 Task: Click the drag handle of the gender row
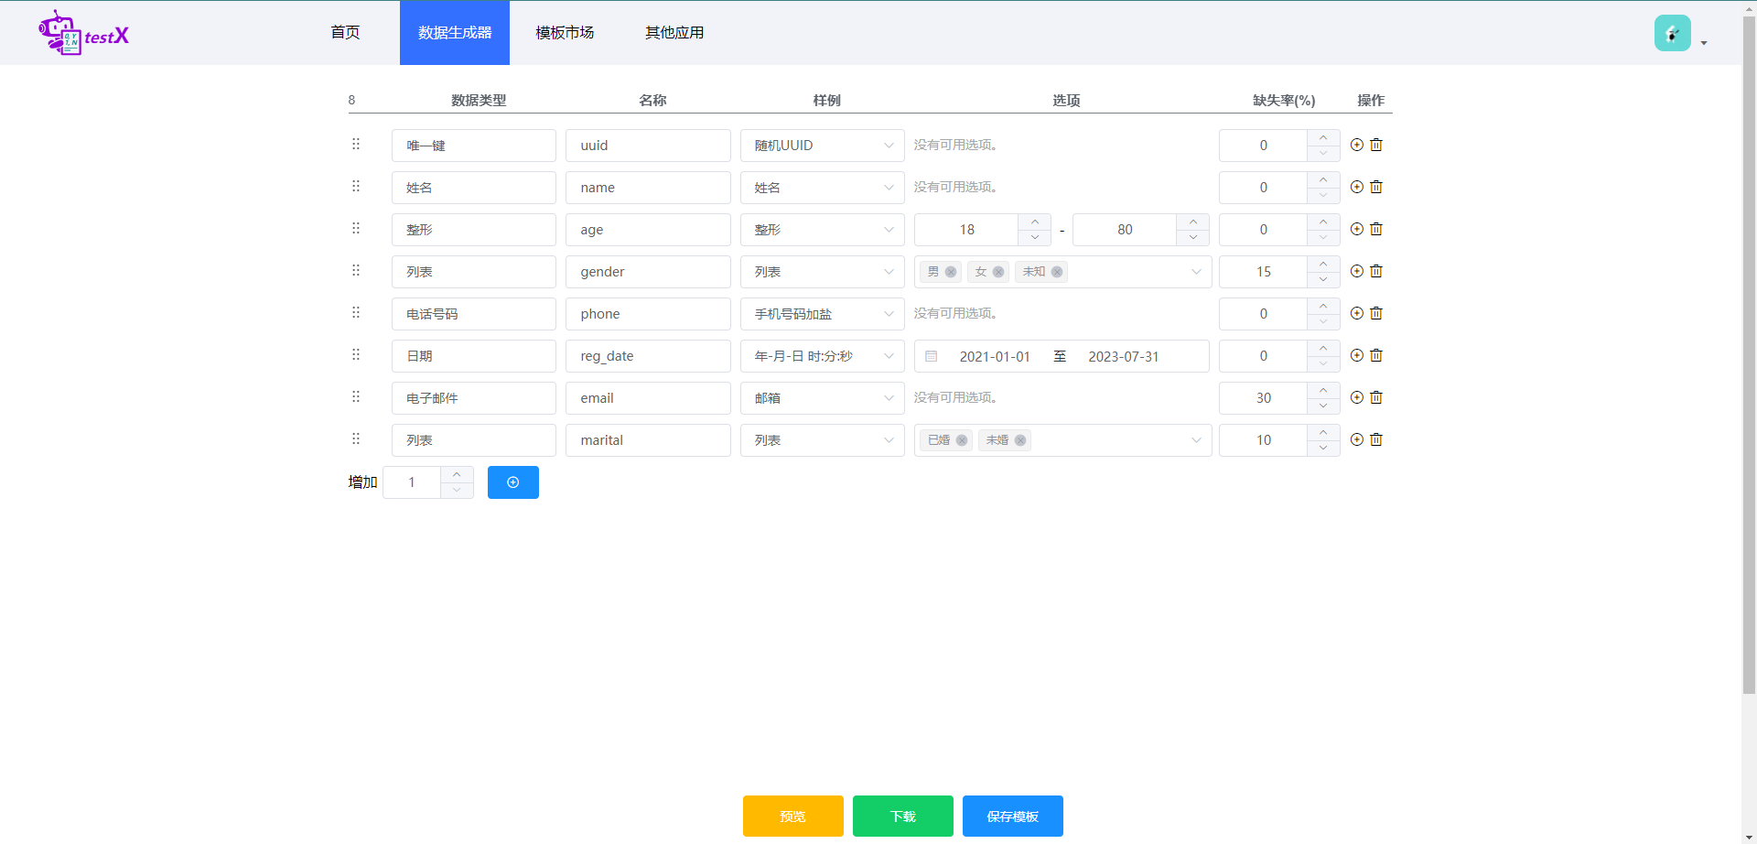(356, 271)
